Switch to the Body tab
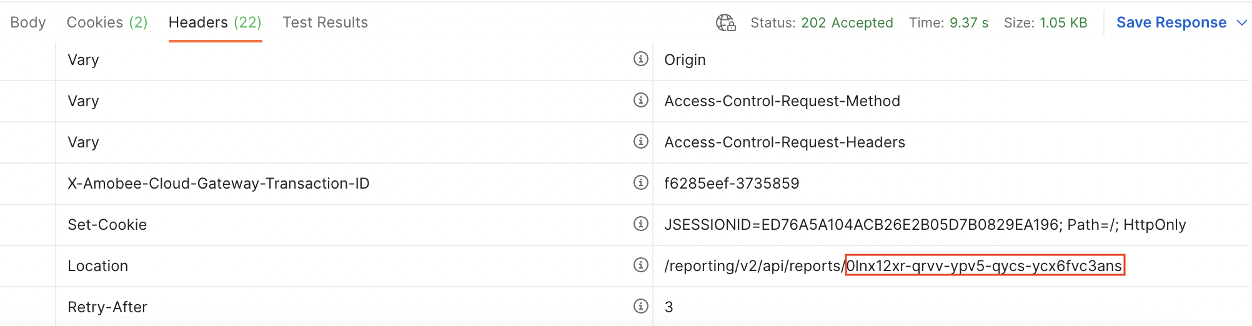 pos(28,22)
